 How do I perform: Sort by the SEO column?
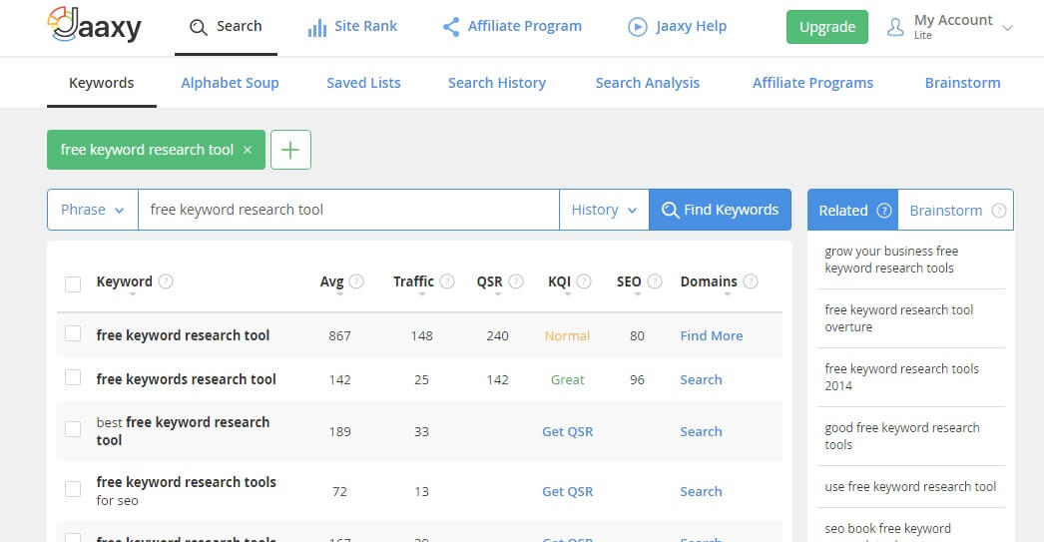(637, 293)
